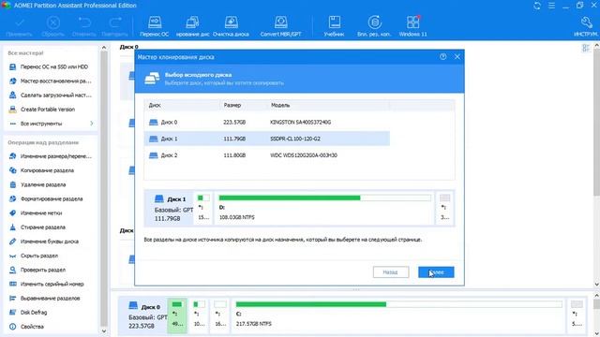Open the disk clone toolbar tool
Screen dimensions: 600x337
pos(192,26)
